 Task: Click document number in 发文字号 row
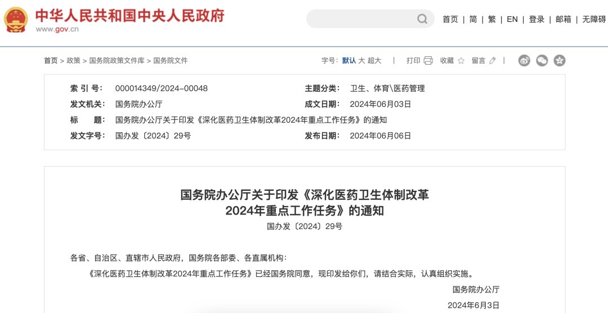point(153,136)
